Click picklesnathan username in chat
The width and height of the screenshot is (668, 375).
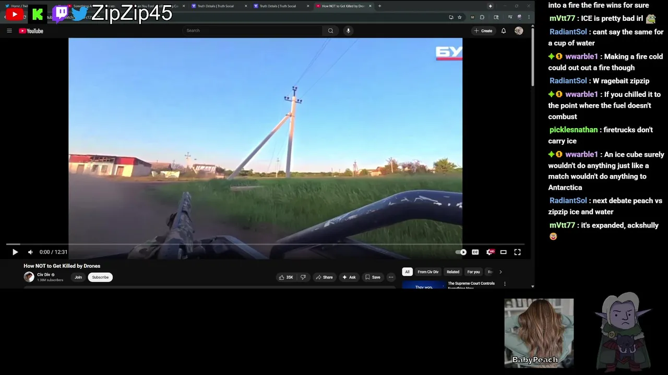coord(573,130)
